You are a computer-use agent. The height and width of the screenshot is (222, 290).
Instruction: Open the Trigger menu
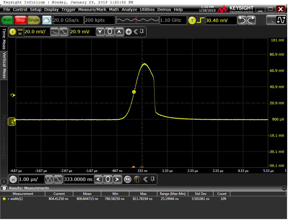pyautogui.click(x=68, y=10)
